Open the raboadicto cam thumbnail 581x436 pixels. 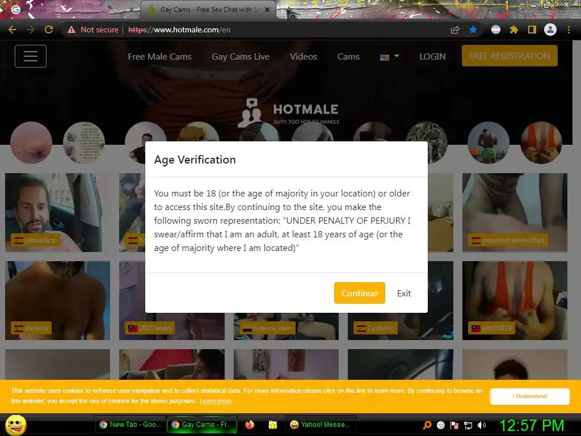53,212
